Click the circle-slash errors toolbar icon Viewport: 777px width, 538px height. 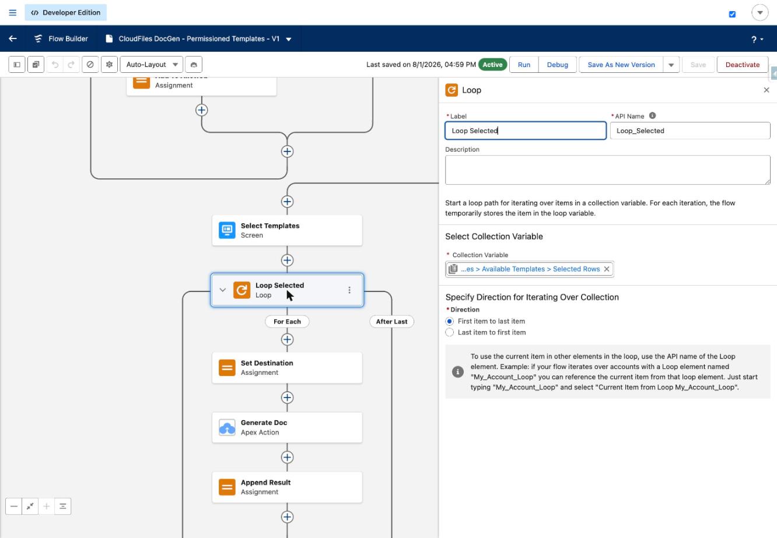[90, 65]
